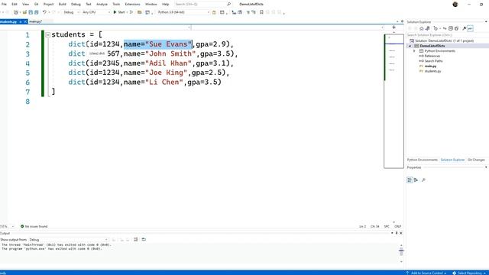The height and width of the screenshot is (275, 489).
Task: Close the Output panel
Action: (401, 233)
